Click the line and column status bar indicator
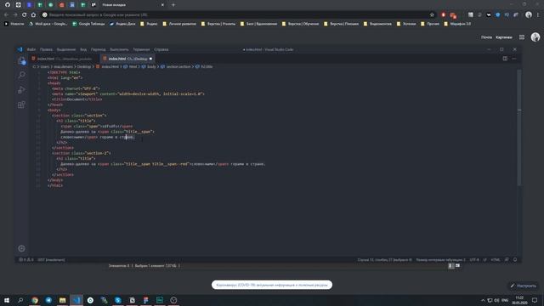This screenshot has width=544, height=306. pyautogui.click(x=385, y=259)
